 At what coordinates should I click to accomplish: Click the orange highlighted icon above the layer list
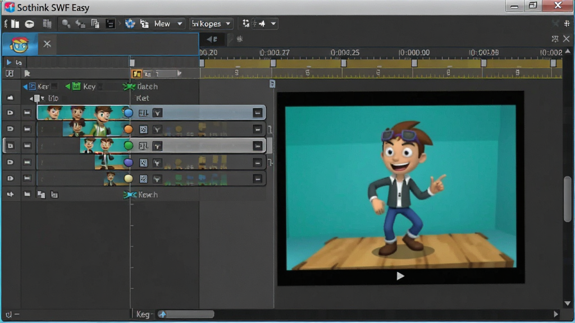[136, 73]
